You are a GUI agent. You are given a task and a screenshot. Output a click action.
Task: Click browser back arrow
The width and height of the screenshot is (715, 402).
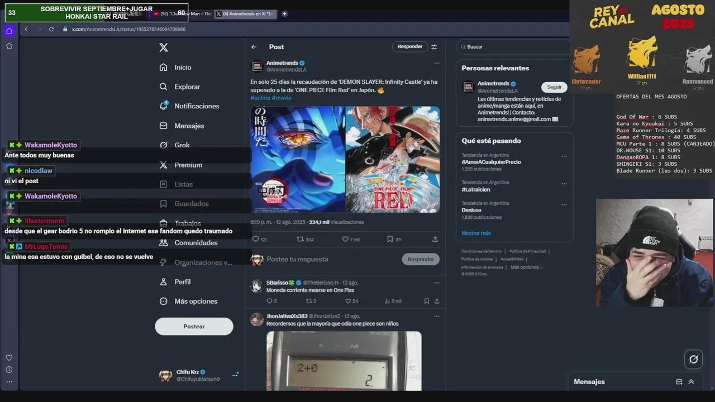point(26,29)
